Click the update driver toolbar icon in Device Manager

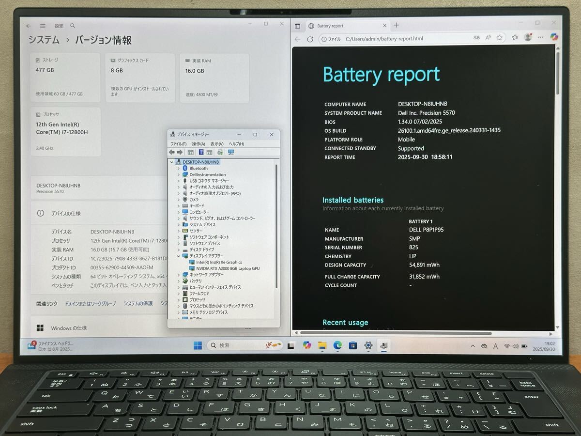pos(220,152)
